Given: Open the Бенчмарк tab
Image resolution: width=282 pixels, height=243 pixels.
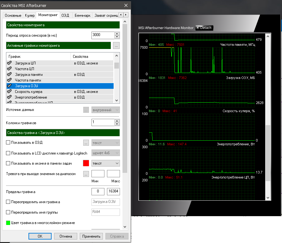Looking at the screenshot, I should [83, 15].
